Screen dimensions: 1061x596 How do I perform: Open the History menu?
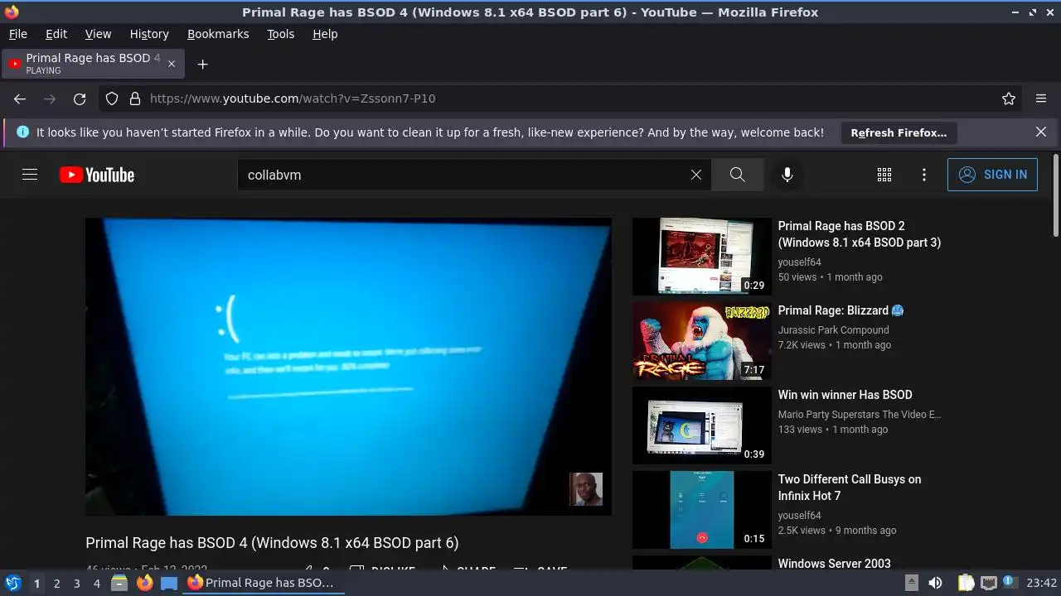tap(149, 34)
